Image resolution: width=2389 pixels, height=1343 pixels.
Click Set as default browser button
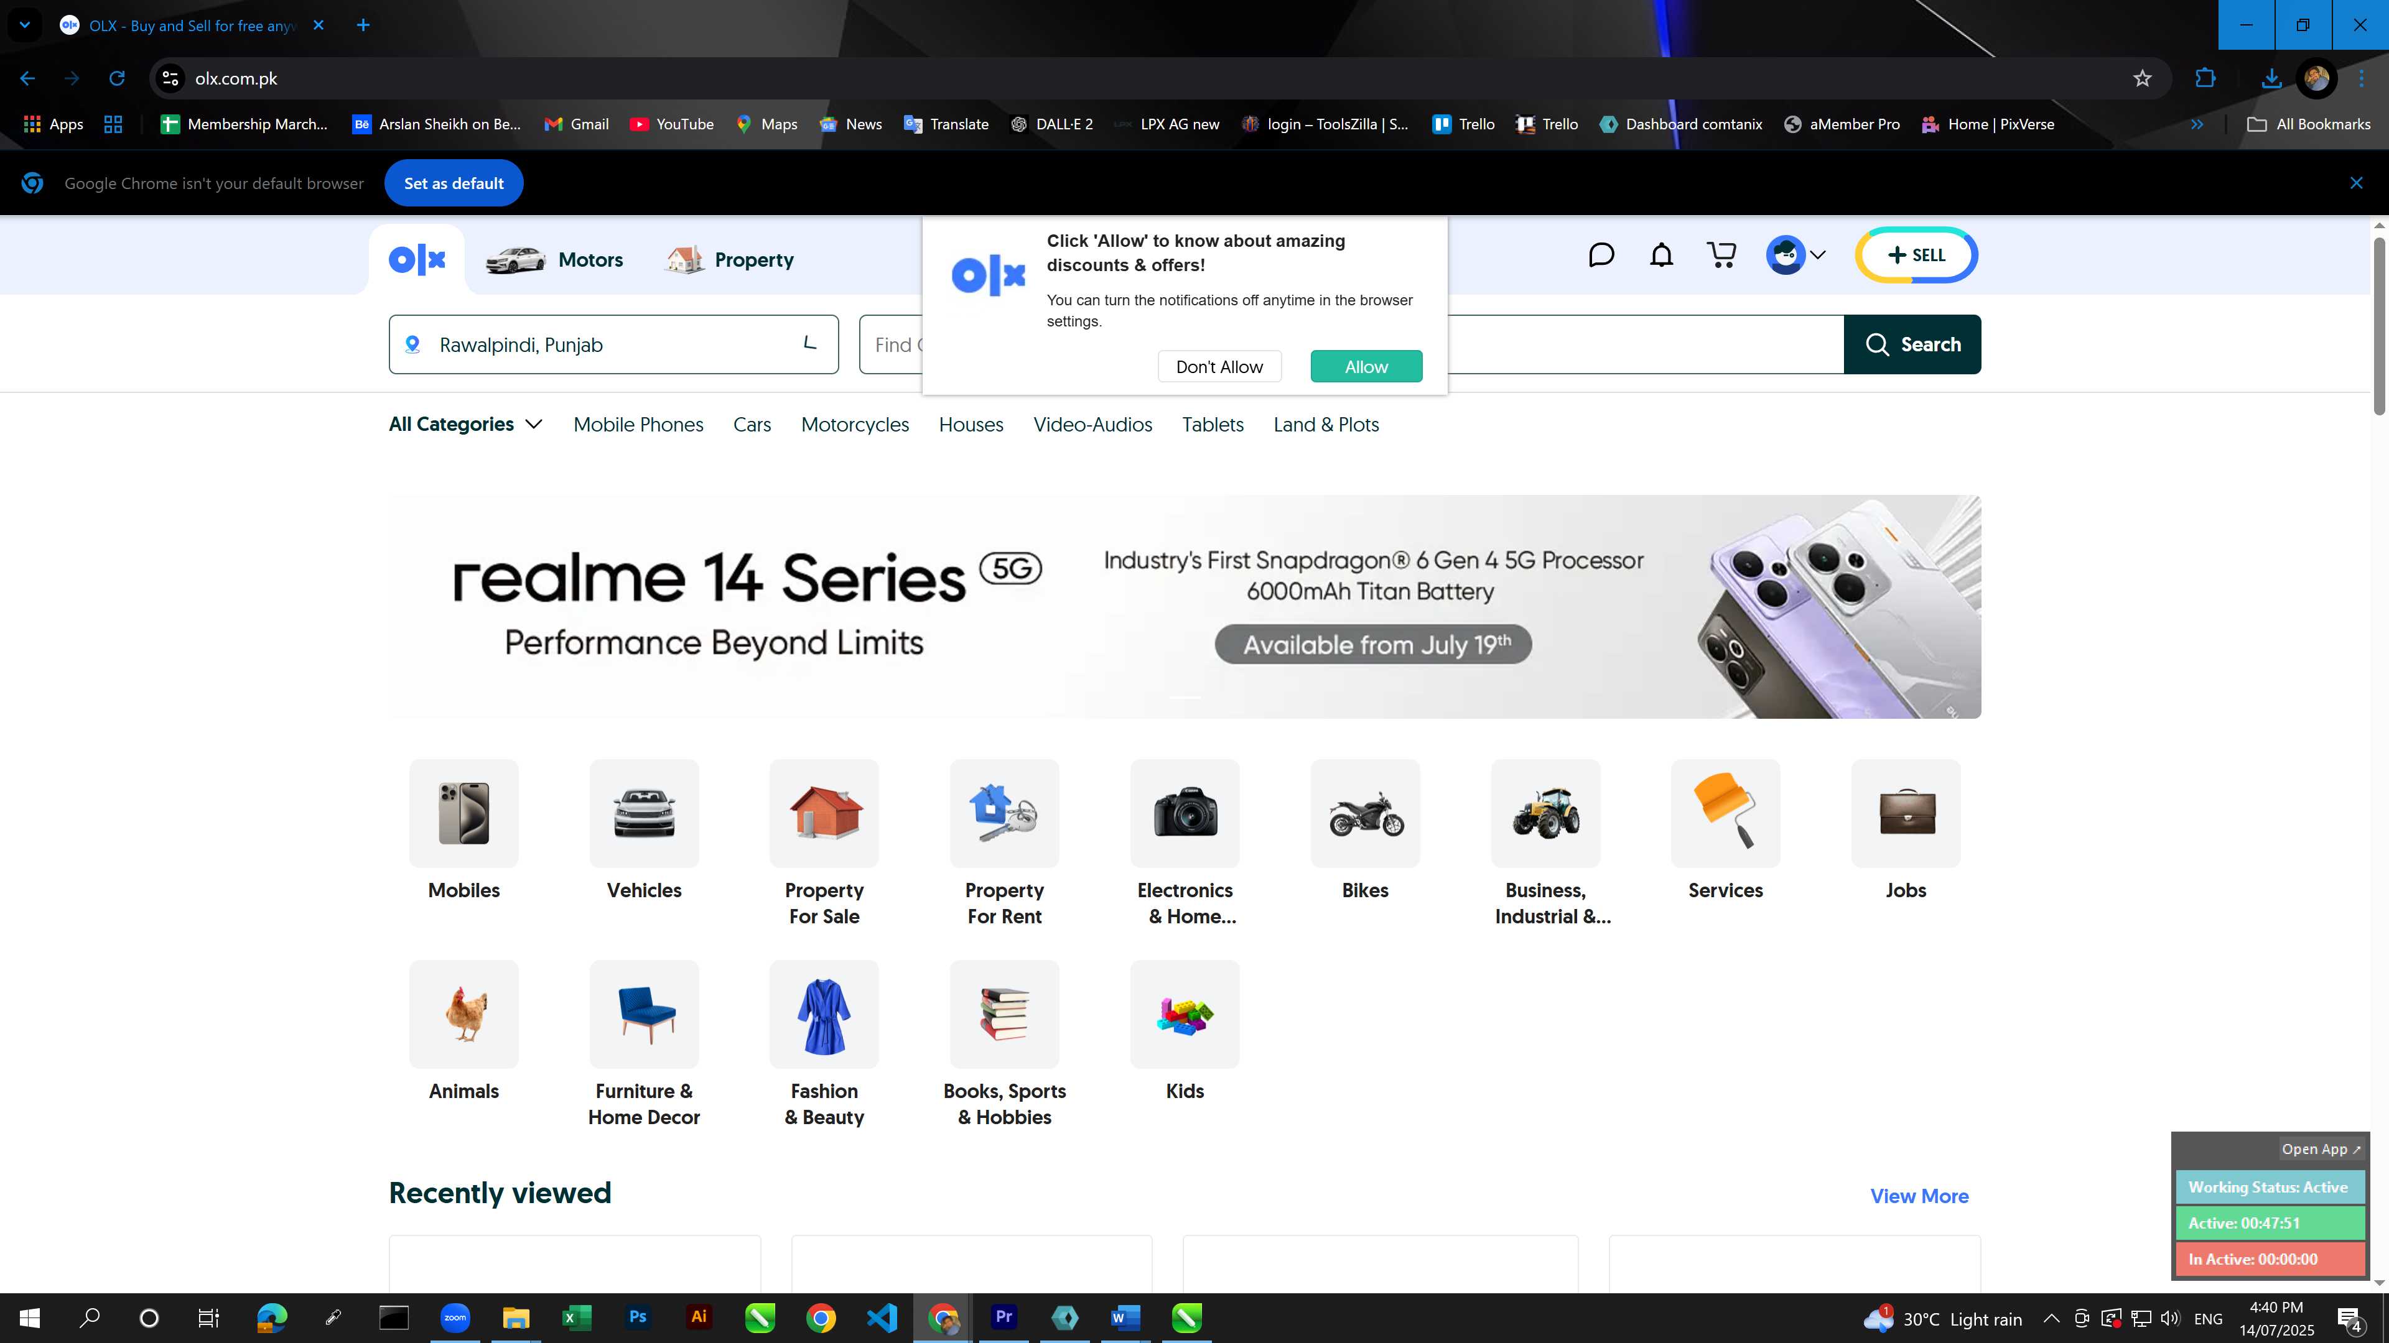coord(454,183)
